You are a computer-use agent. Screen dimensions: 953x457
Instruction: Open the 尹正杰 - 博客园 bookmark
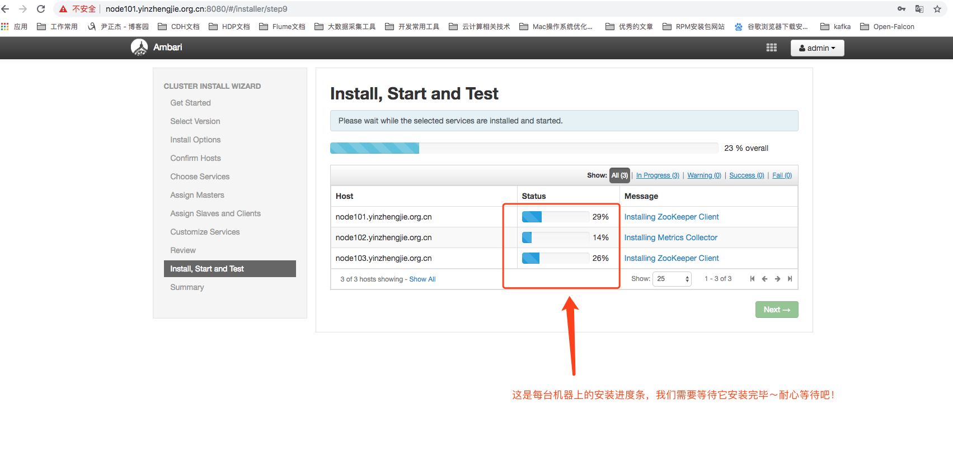tap(118, 26)
